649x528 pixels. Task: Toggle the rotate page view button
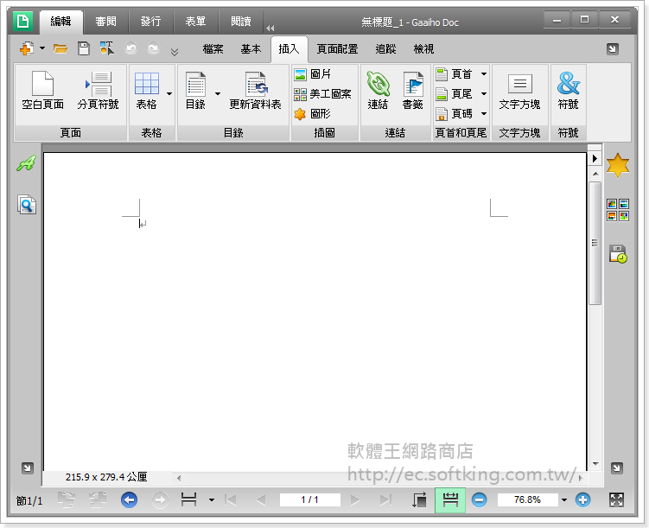[419, 499]
